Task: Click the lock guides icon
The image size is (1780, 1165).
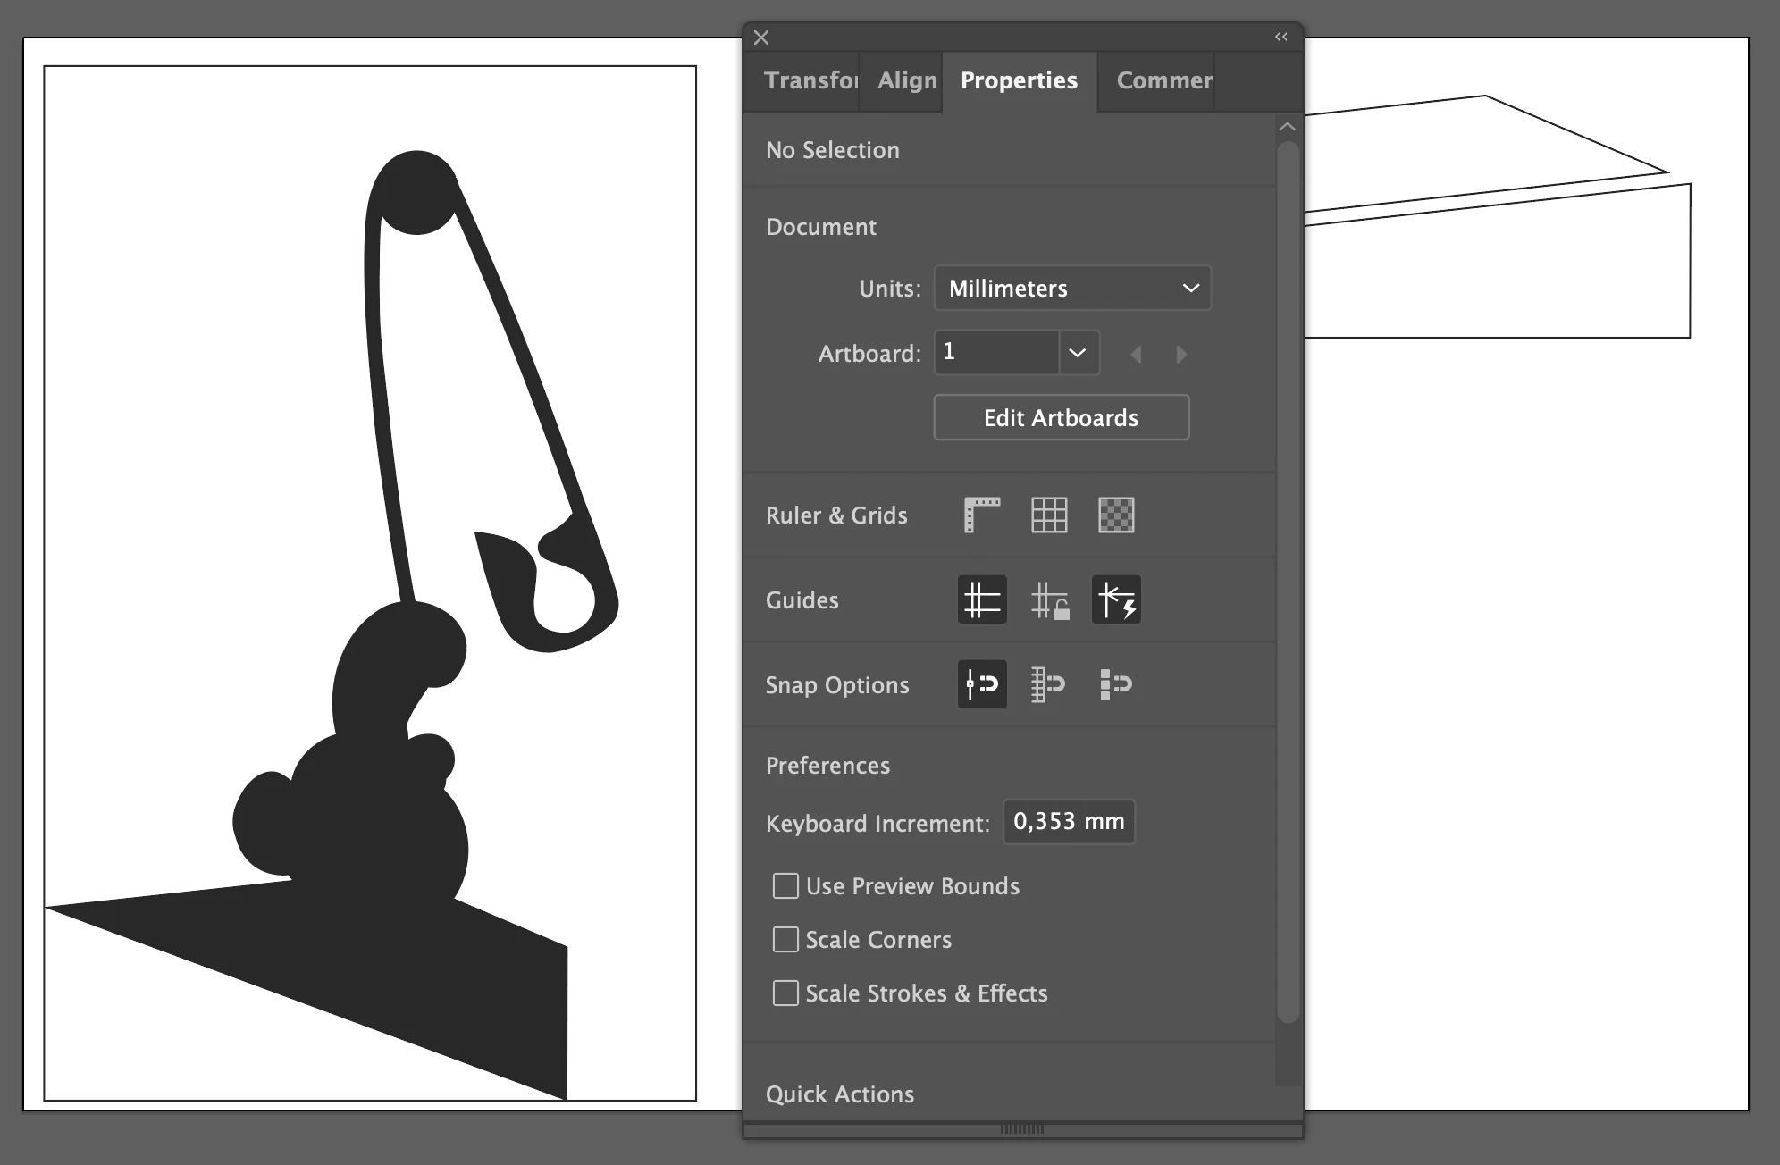Action: coord(1049,599)
